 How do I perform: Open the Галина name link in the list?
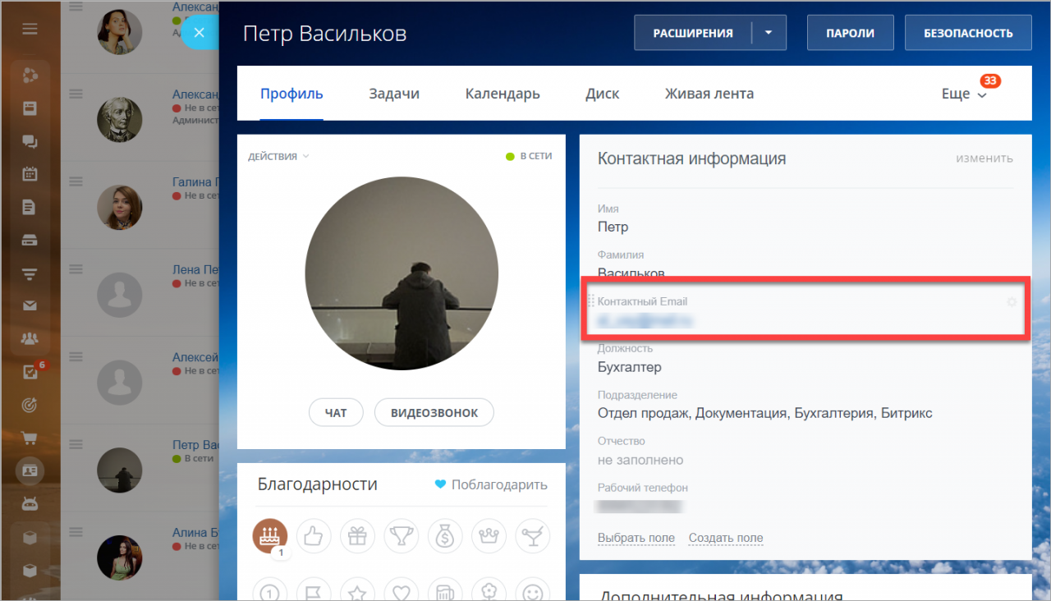click(195, 182)
